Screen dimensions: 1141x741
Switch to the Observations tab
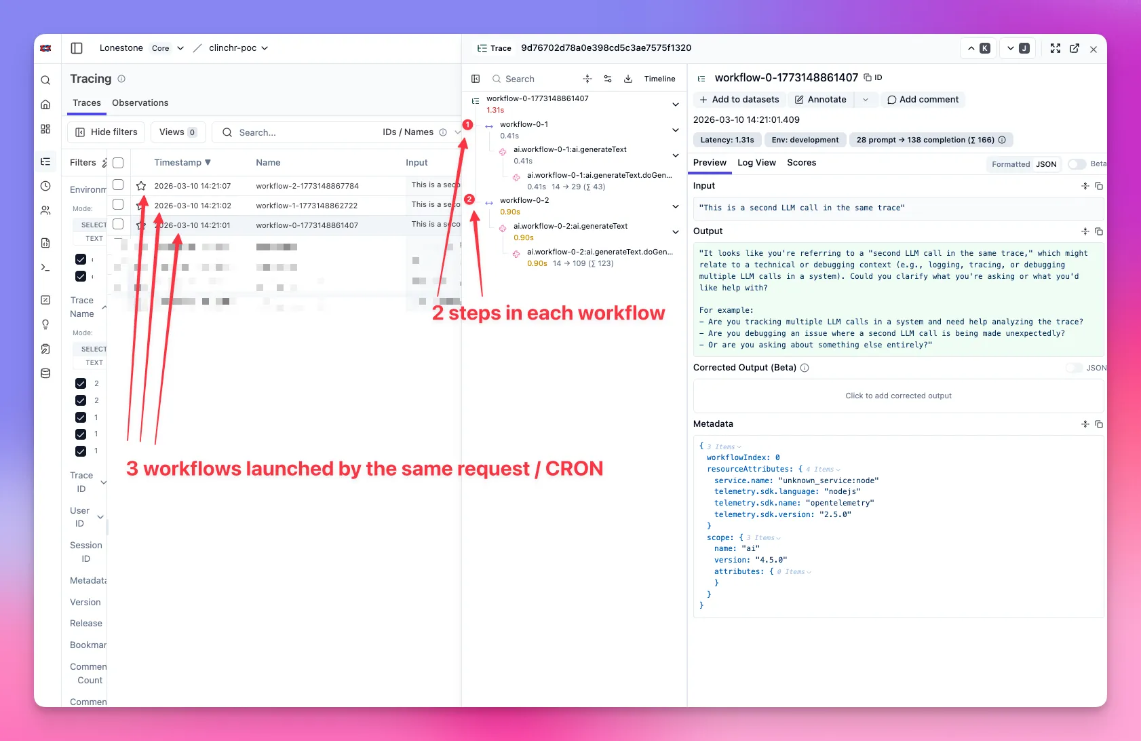click(140, 103)
